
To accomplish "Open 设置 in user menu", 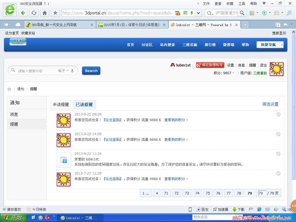I will [230, 65].
